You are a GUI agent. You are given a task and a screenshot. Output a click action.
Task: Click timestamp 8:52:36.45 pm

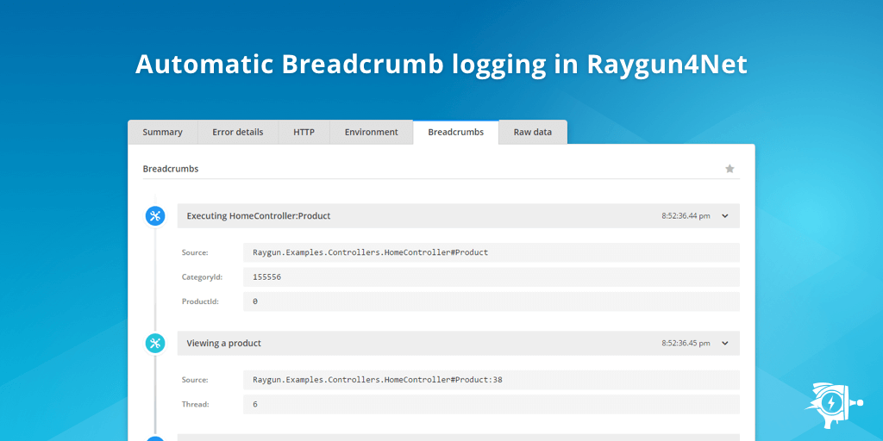pos(686,343)
